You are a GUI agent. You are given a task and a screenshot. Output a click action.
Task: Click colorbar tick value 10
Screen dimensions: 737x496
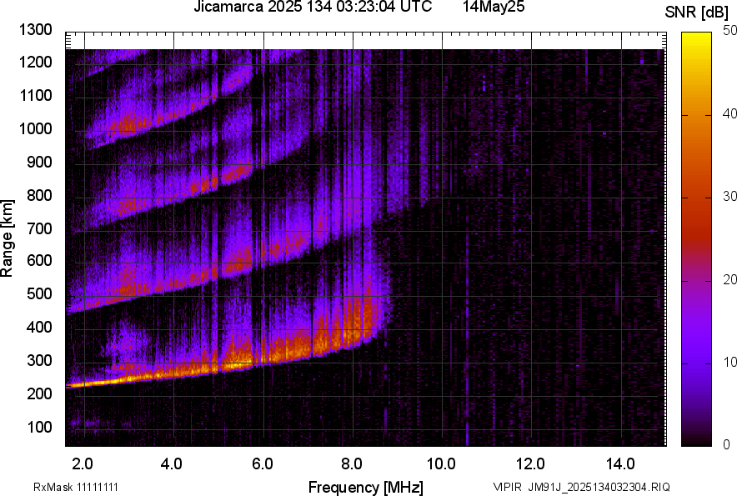pyautogui.click(x=729, y=362)
